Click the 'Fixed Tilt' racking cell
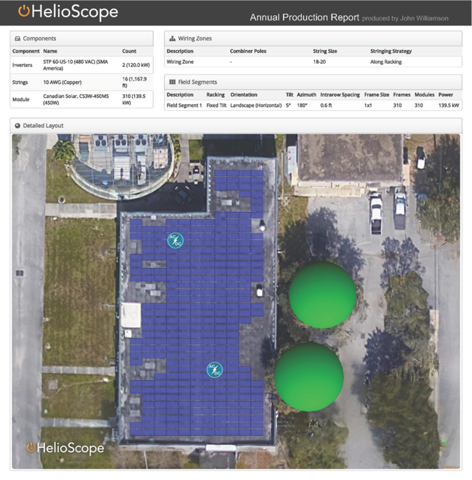472x480 pixels. coord(216,105)
